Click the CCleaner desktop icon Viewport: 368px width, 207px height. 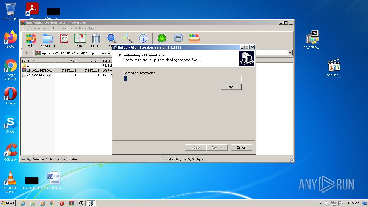click(10, 152)
